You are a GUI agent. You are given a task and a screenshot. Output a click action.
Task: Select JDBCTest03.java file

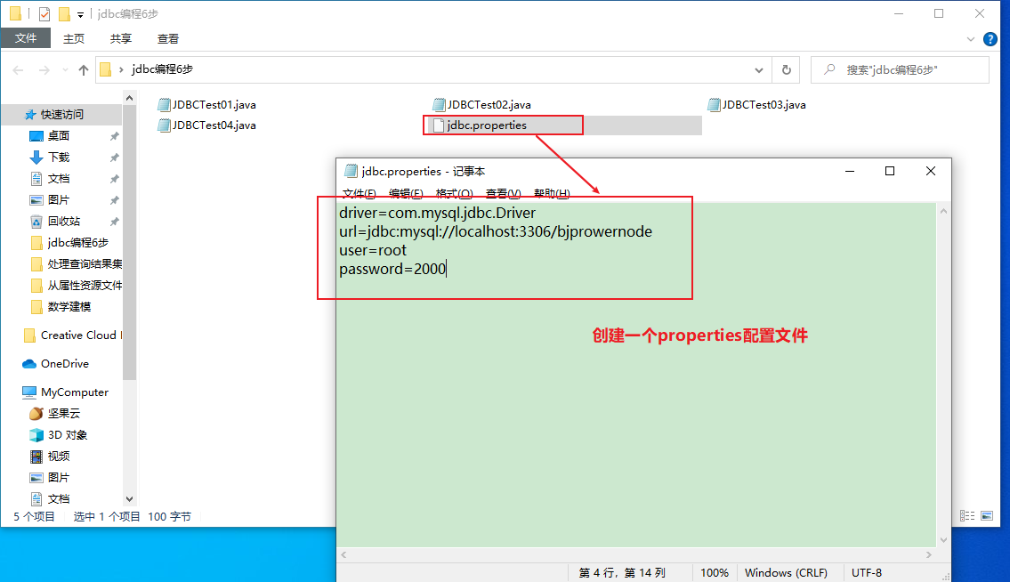pyautogui.click(x=757, y=104)
